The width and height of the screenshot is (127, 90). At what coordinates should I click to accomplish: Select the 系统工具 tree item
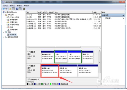10,15
